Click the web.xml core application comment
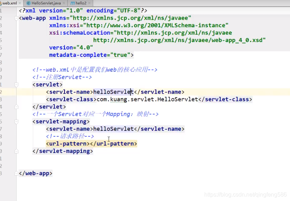The height and width of the screenshot is (201, 290). (95, 70)
